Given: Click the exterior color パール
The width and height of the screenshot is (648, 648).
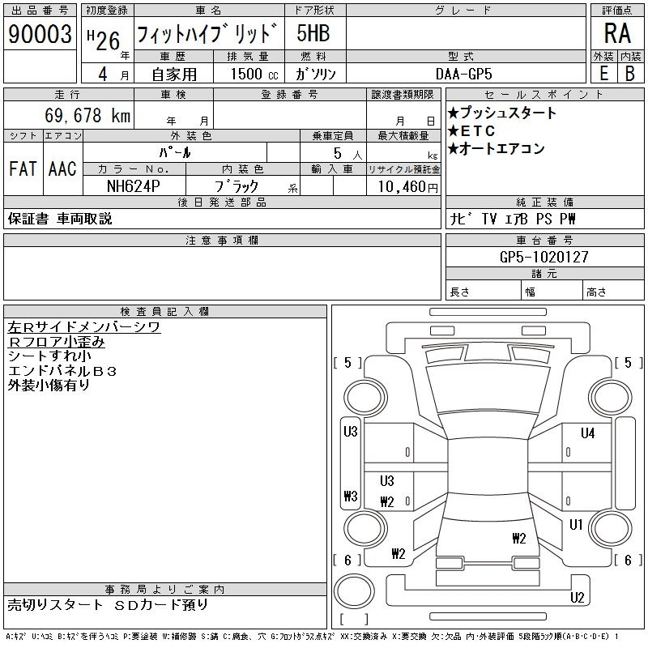Looking at the screenshot, I should point(175,152).
